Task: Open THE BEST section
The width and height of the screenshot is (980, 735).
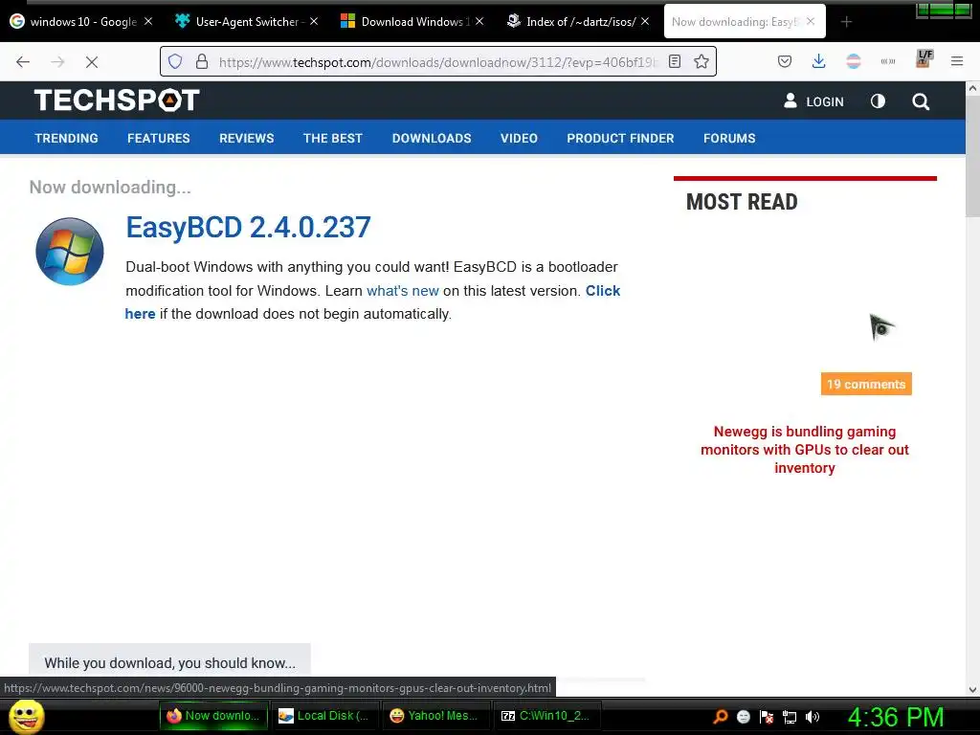Action: click(332, 138)
